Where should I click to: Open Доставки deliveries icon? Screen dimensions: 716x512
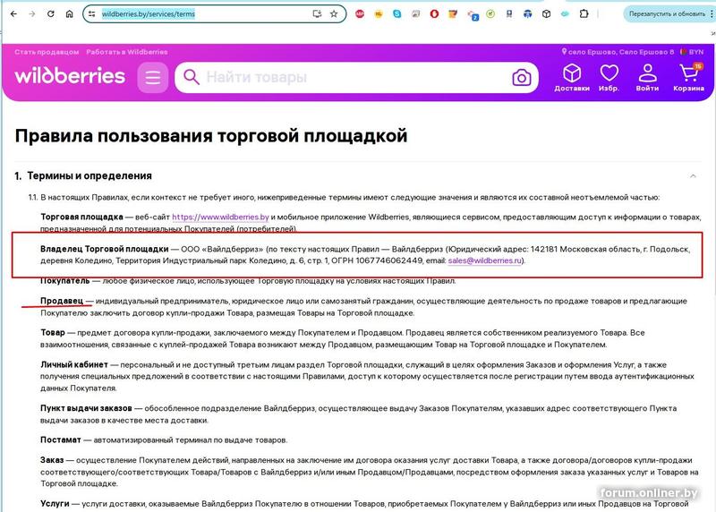click(572, 77)
